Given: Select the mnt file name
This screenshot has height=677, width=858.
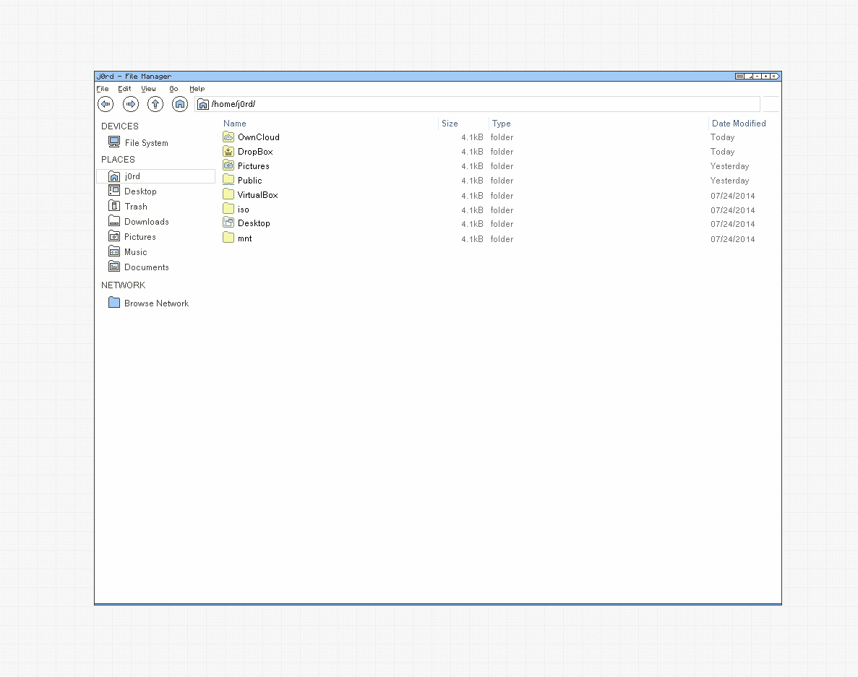Looking at the screenshot, I should (244, 238).
